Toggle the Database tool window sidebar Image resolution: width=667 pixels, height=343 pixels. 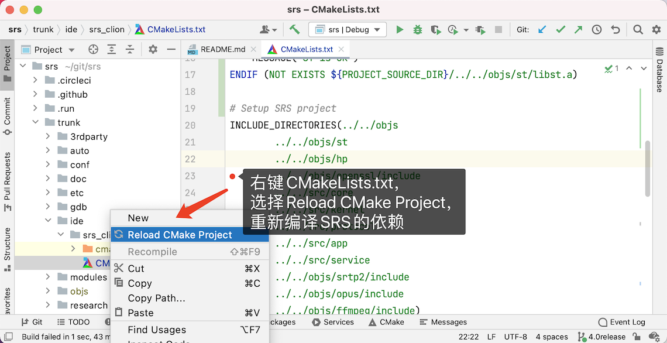point(659,75)
